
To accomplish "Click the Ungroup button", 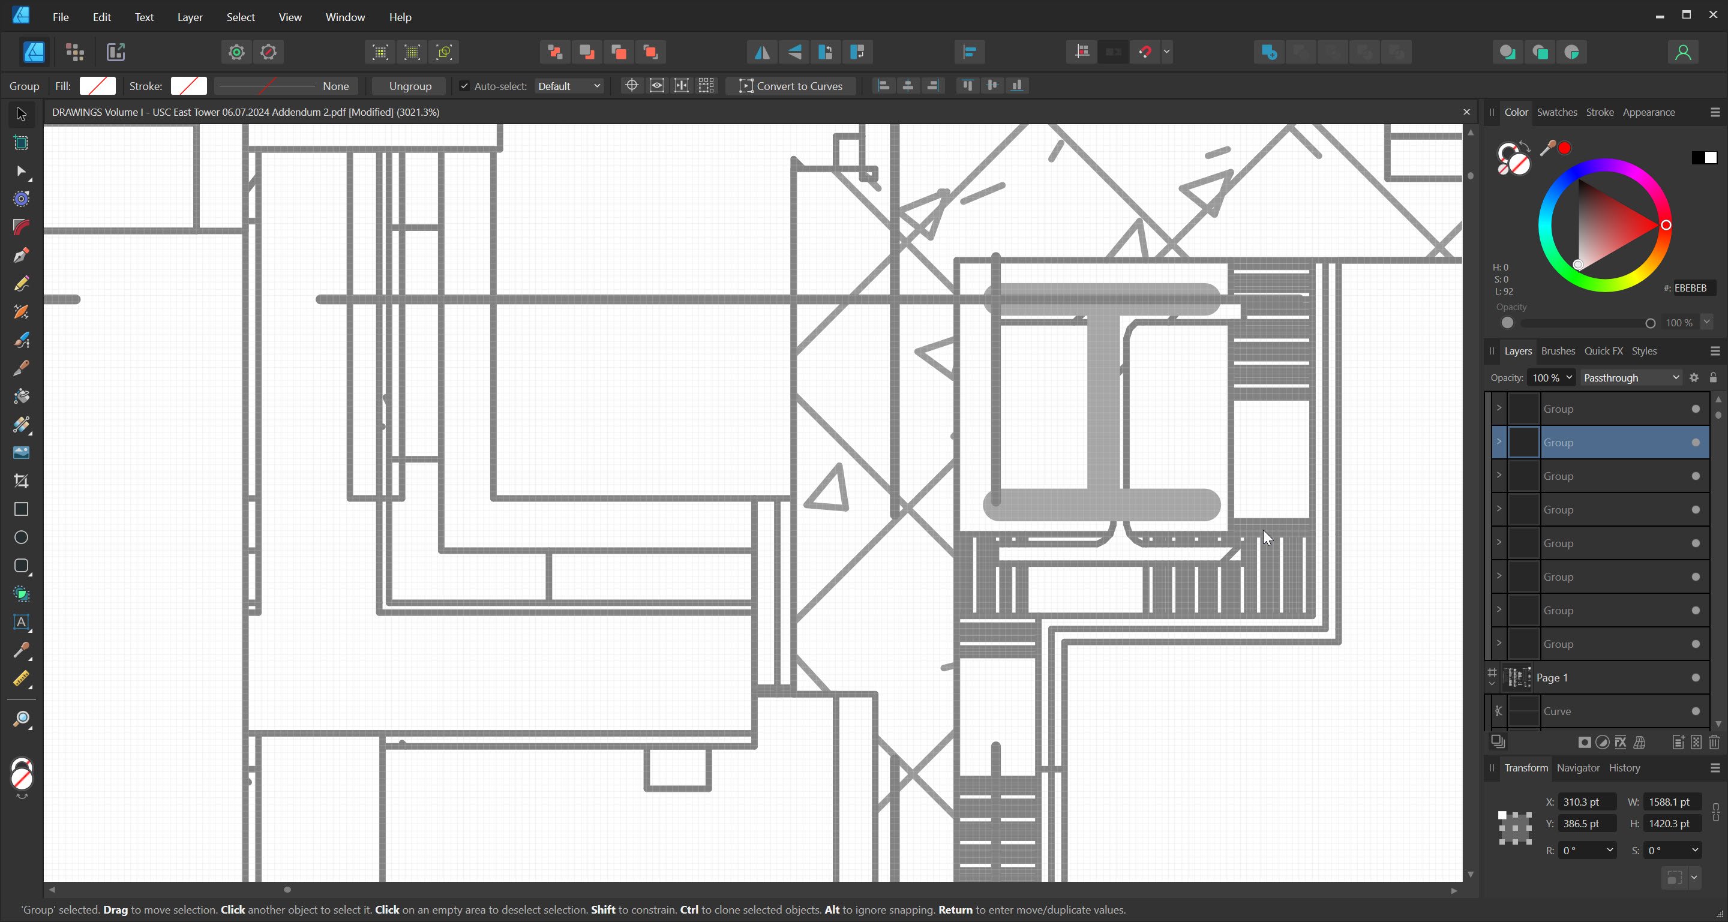I will pos(410,86).
